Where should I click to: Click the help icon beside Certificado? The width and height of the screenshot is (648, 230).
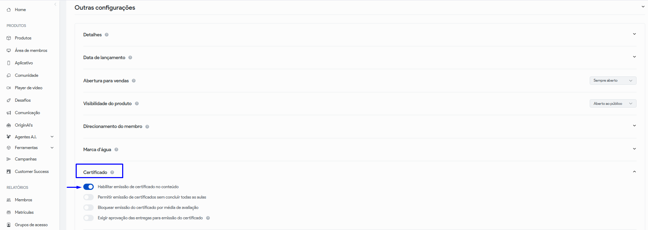point(112,172)
